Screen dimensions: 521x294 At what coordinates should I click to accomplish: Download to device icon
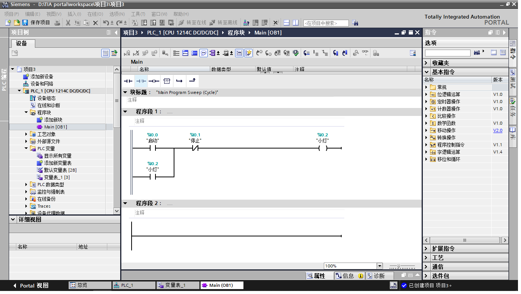click(144, 23)
